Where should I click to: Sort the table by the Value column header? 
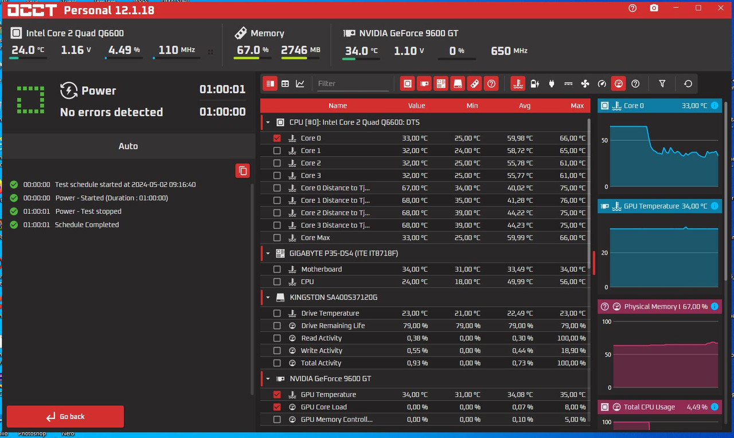[416, 105]
